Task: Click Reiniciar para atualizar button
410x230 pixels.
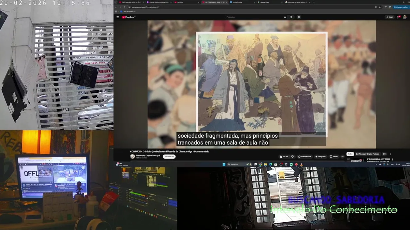Action: 400,7
